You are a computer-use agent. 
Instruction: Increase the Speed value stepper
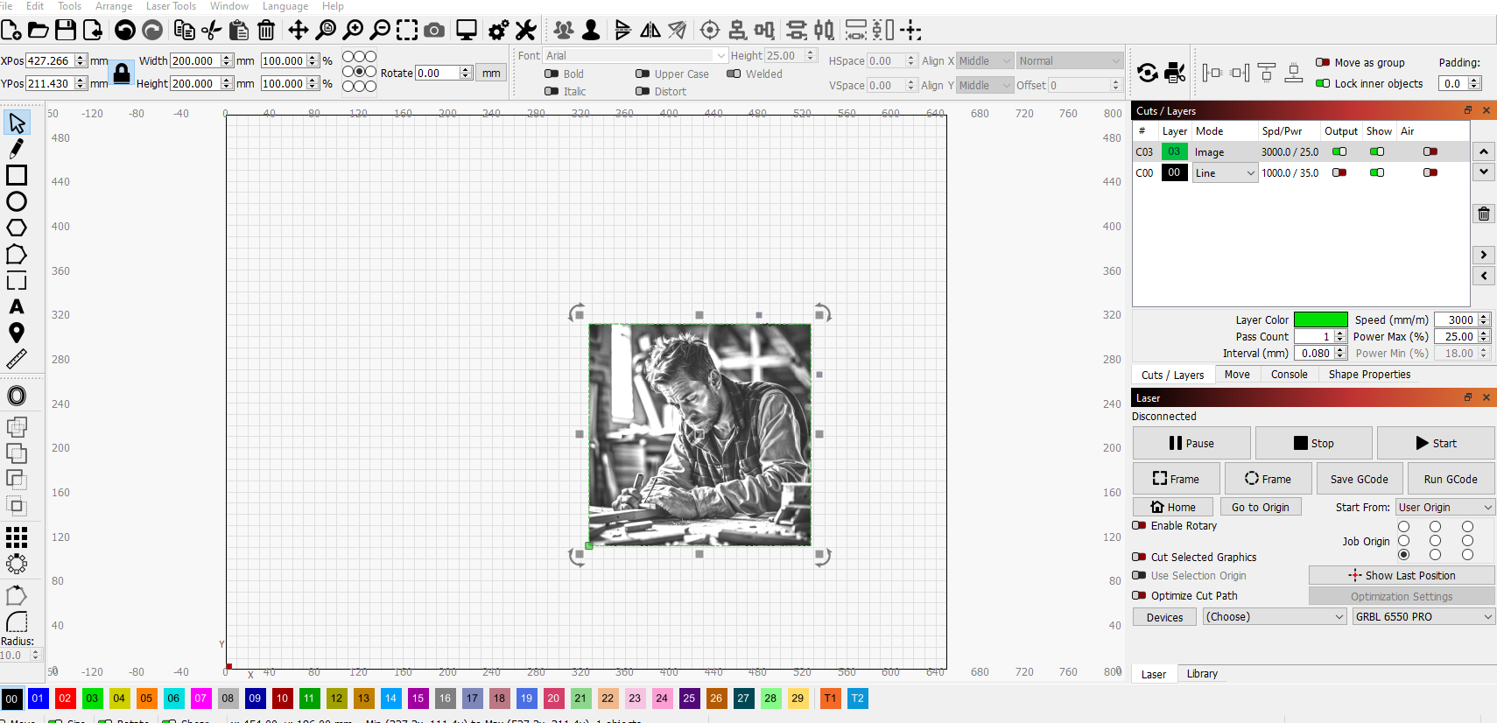[x=1484, y=316]
